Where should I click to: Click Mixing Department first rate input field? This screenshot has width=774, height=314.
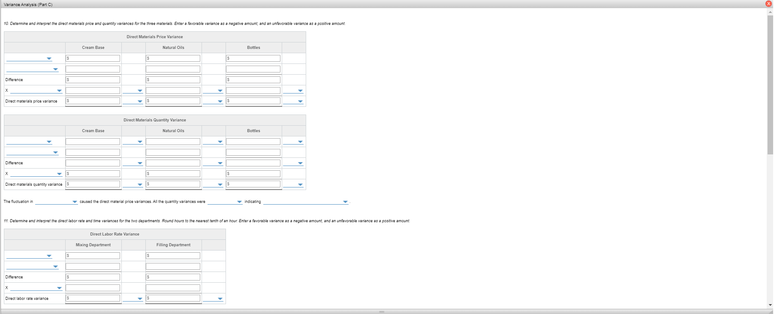coord(93,256)
